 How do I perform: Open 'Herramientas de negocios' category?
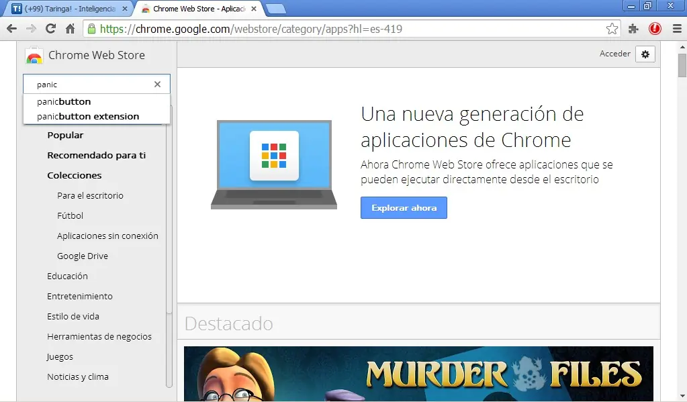tap(99, 337)
